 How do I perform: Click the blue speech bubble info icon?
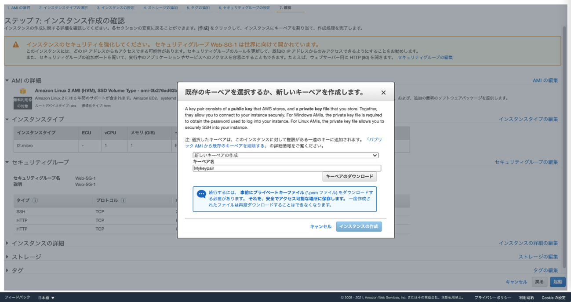pyautogui.click(x=201, y=194)
